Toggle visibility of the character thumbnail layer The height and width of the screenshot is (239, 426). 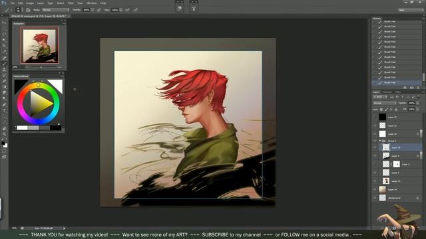(375, 181)
